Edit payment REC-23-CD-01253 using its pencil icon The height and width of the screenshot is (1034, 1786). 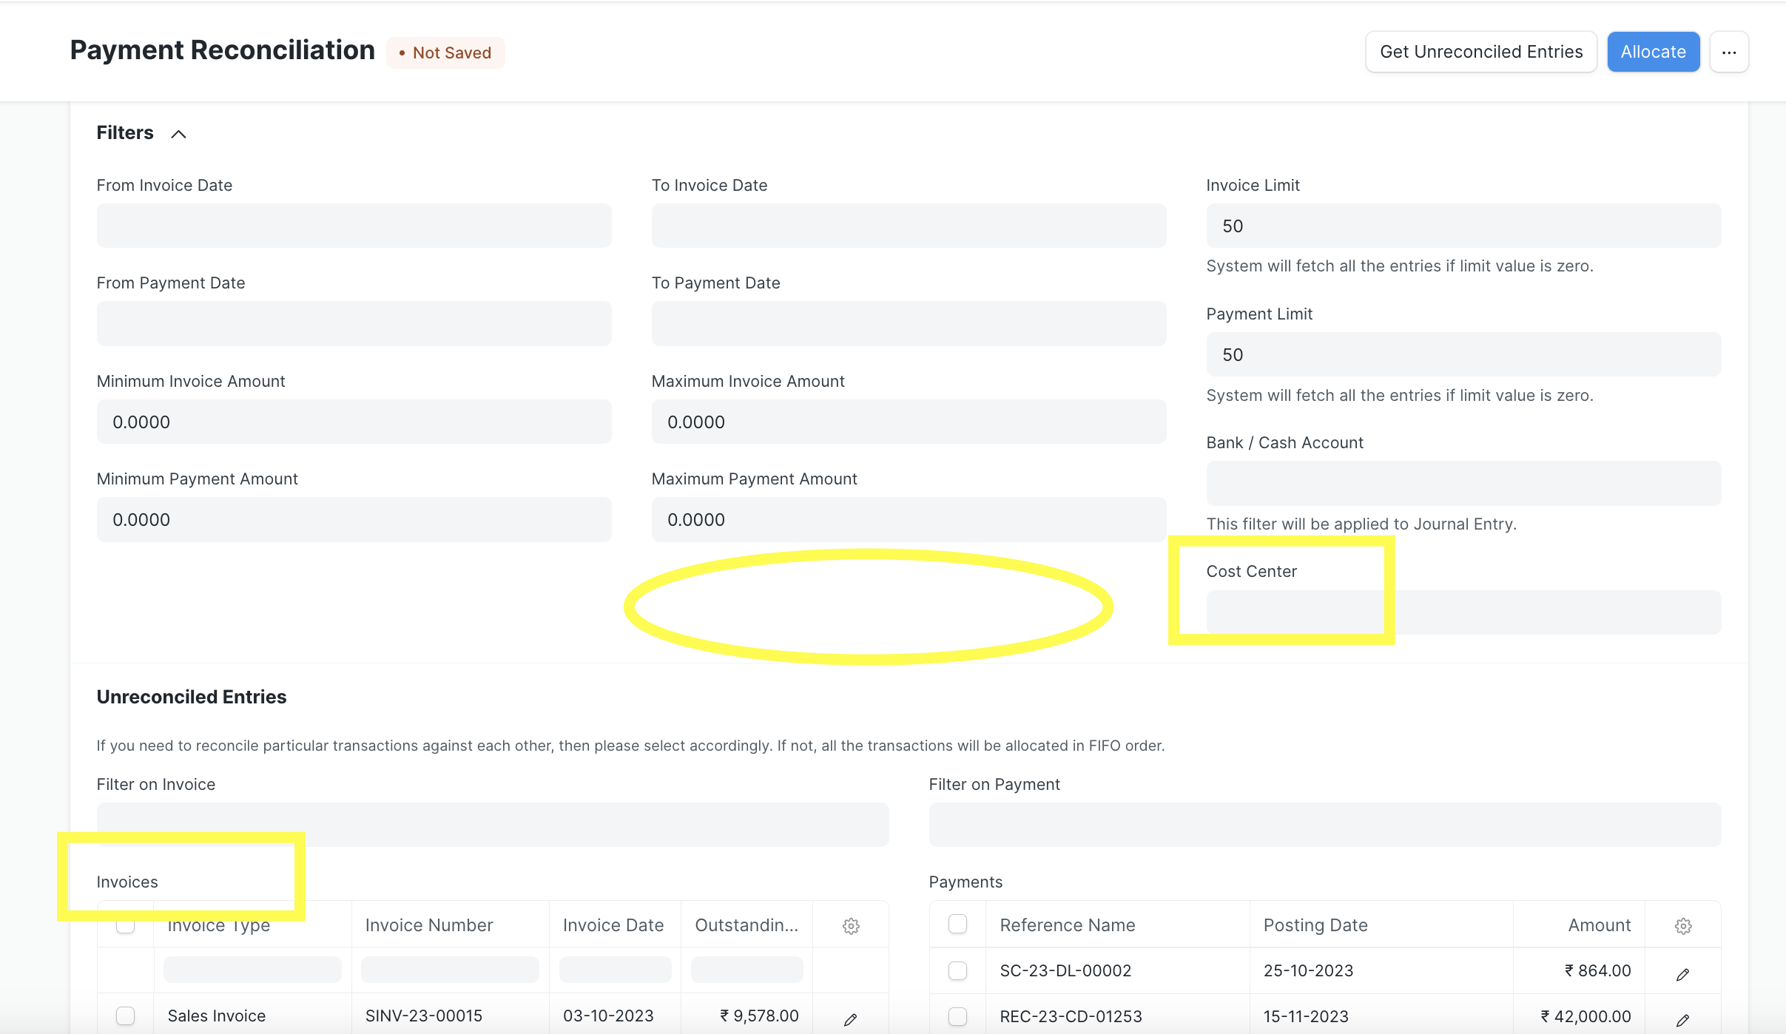click(1682, 1018)
